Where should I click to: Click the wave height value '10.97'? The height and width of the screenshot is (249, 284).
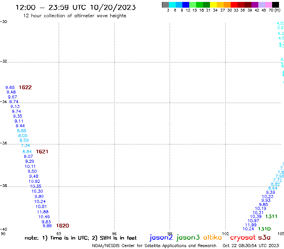click(x=253, y=221)
